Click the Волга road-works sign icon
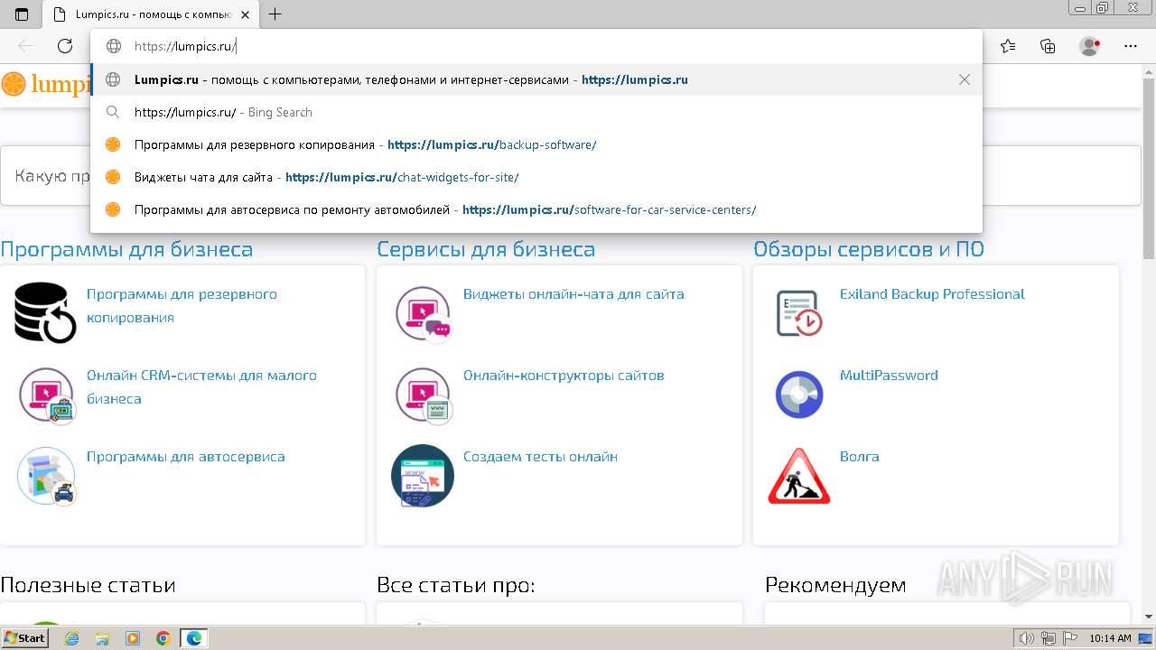This screenshot has width=1156, height=650. pos(799,476)
